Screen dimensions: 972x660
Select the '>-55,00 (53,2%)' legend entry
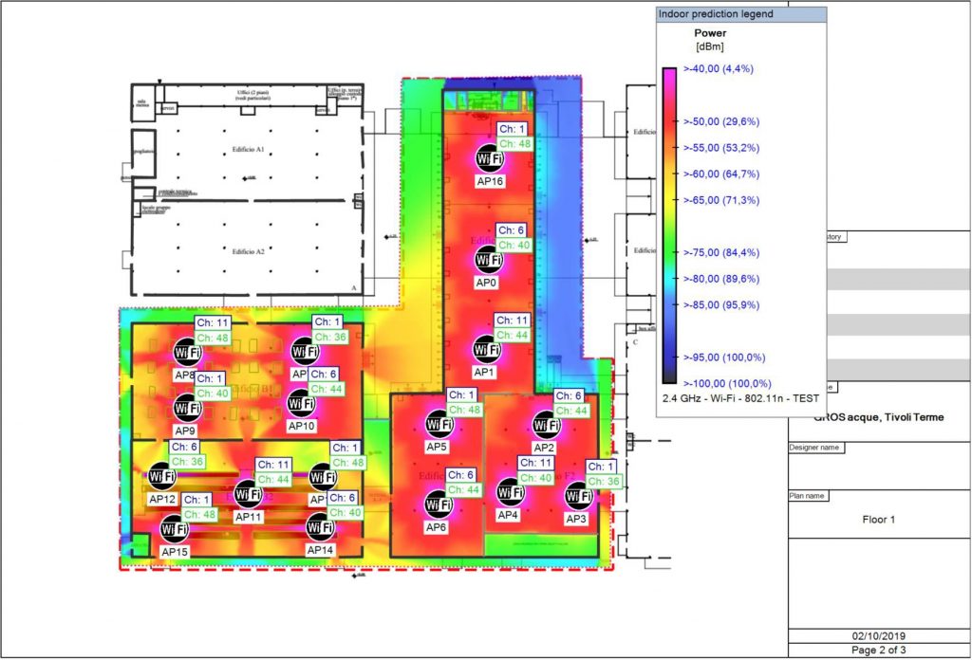721,147
